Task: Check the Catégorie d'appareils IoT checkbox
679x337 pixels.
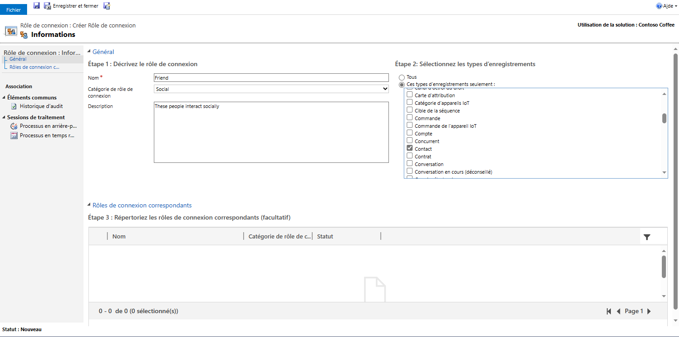Action: tap(410, 103)
